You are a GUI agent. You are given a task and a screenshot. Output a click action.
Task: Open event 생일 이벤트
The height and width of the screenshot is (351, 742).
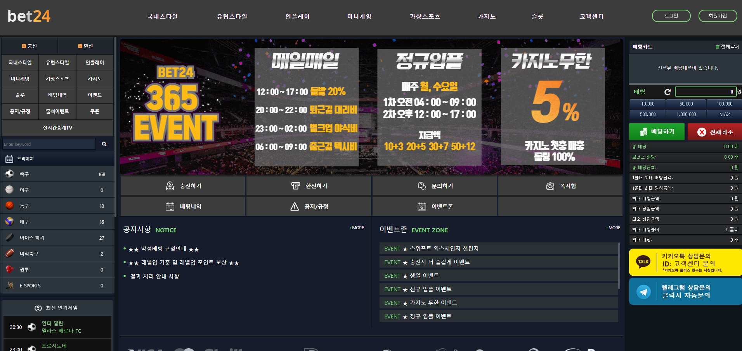(x=499, y=276)
